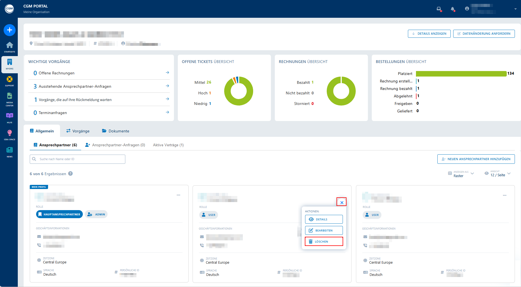Screen dimensions: 521x287
Task: Click the Nicht bezahlt 0 entry
Action: coord(300,93)
